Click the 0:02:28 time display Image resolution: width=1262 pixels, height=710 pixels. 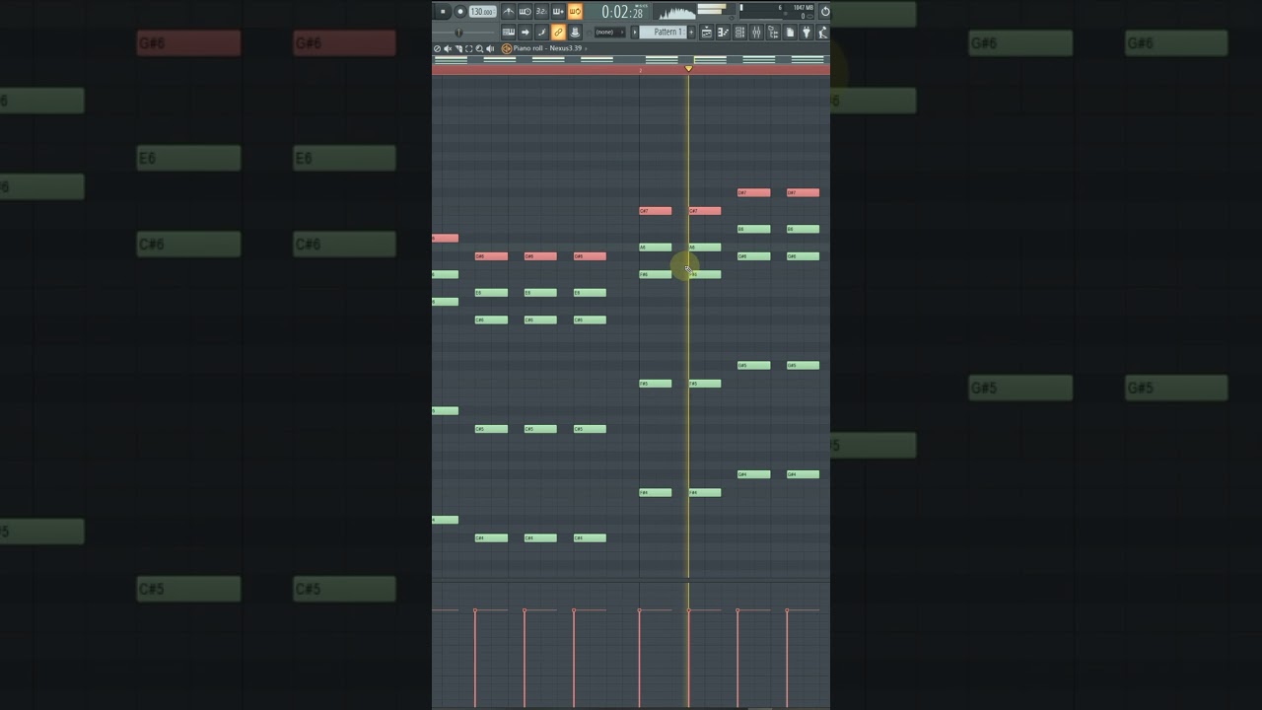[623, 12]
